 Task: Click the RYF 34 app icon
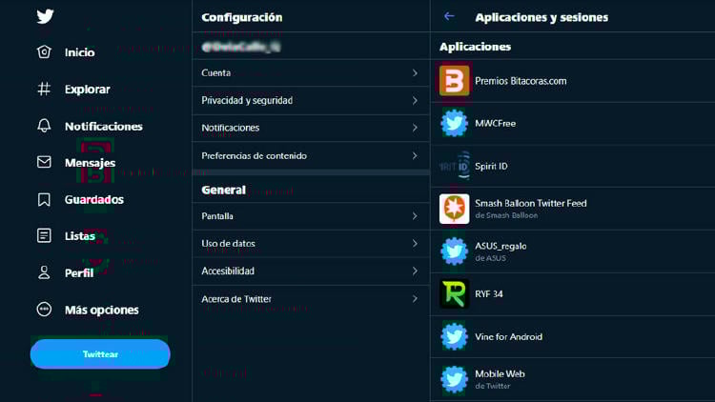click(x=454, y=294)
